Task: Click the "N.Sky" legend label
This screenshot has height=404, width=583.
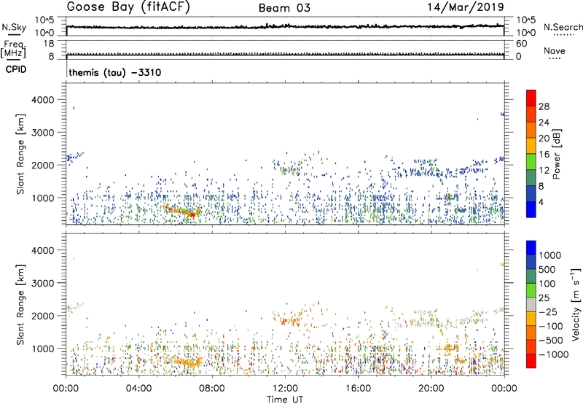Action: (x=14, y=27)
